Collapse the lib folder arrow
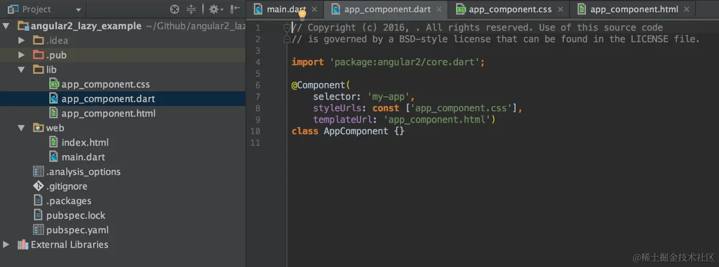 [x=21, y=69]
